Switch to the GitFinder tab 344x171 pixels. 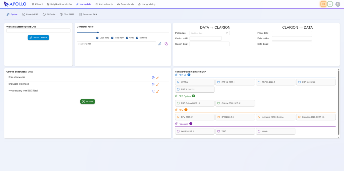coord(49,14)
